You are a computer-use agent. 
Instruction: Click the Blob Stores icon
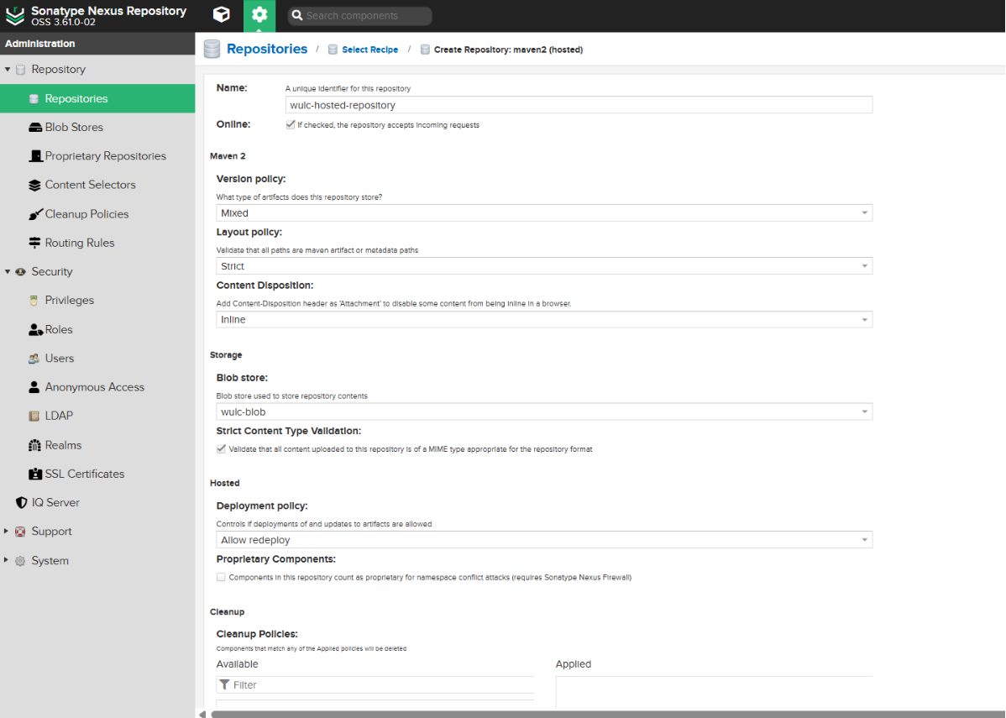tap(35, 128)
